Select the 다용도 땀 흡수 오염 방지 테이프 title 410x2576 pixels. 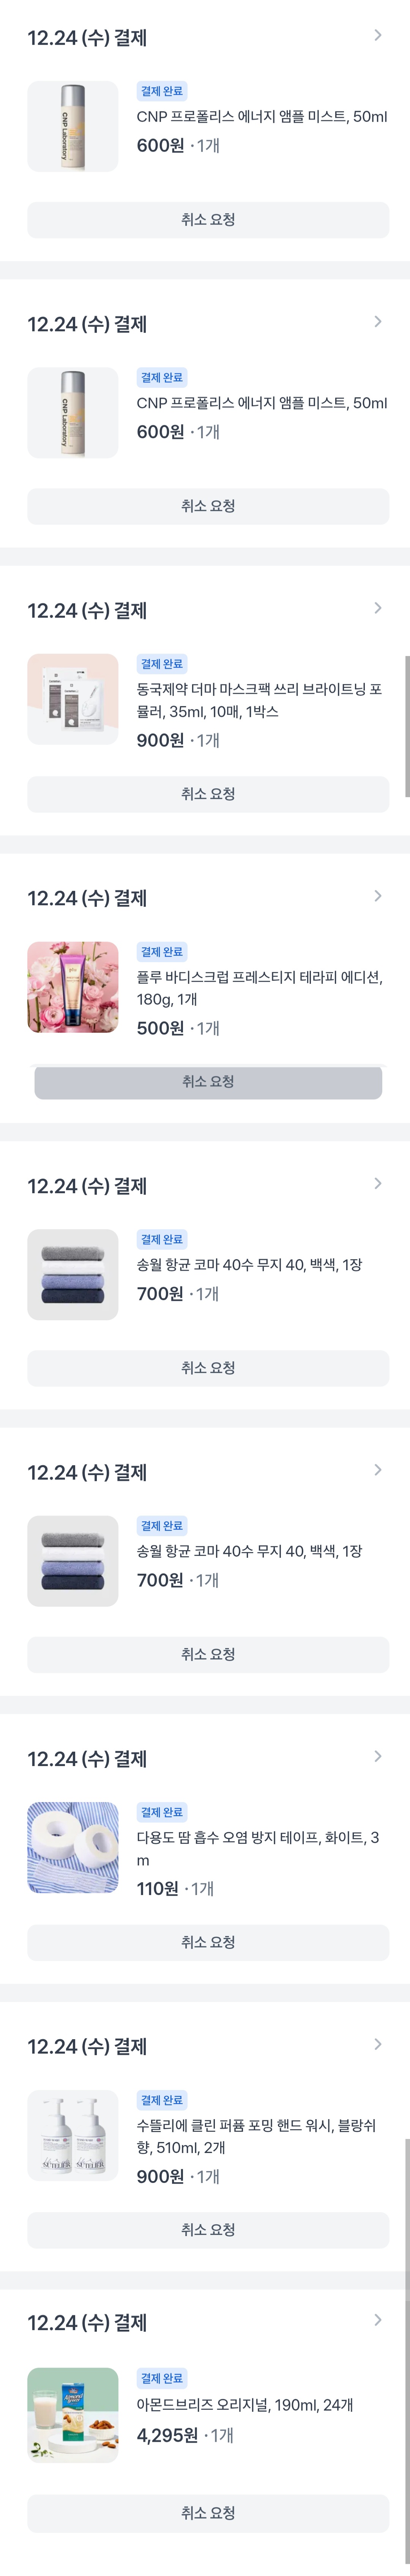coord(257,1848)
